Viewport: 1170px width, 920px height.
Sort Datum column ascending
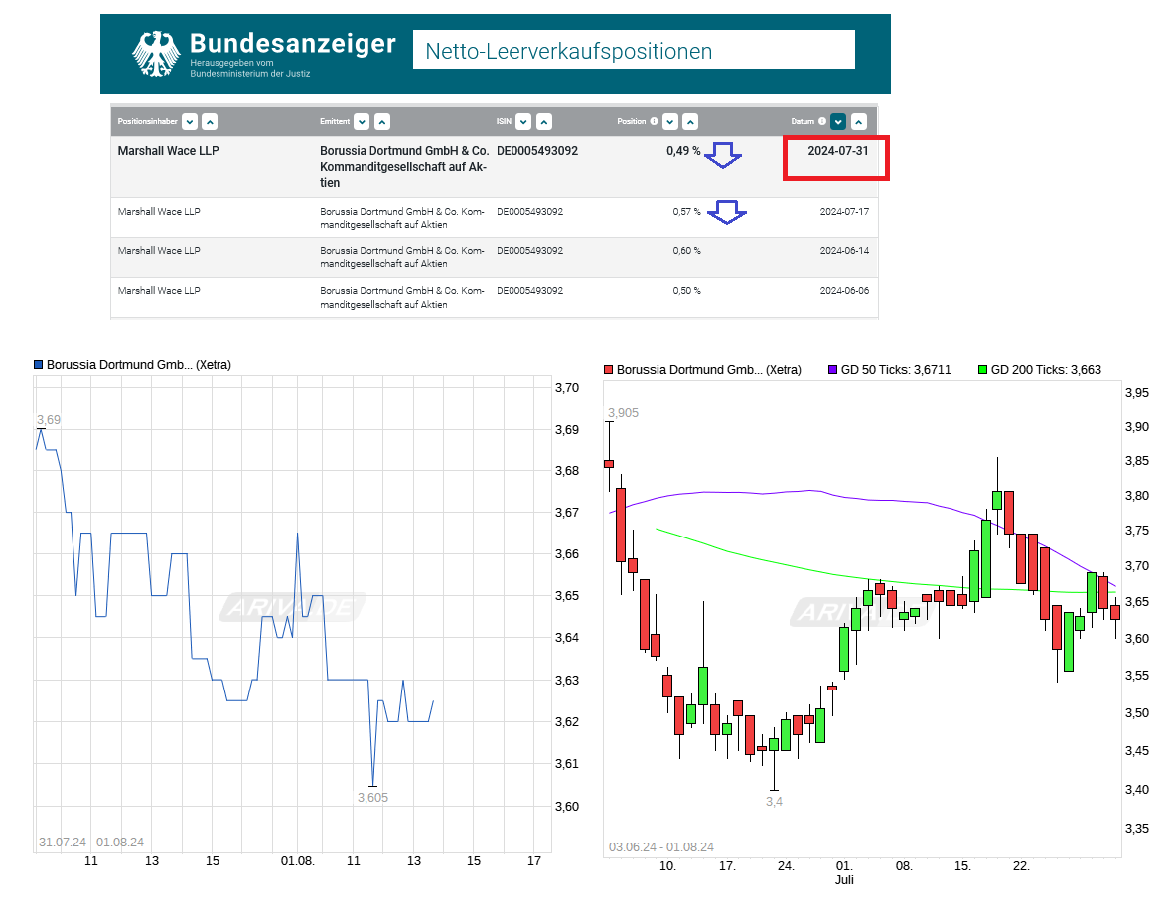click(859, 121)
